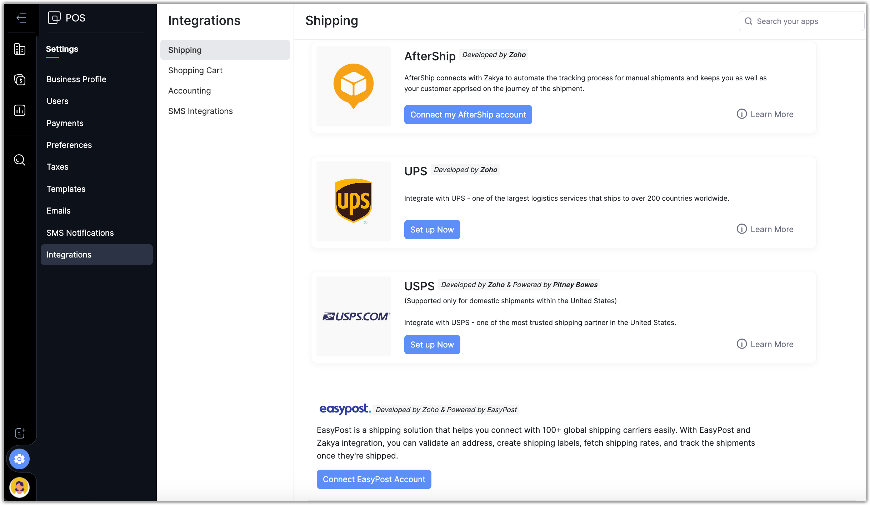Open the user profile avatar

[20, 487]
